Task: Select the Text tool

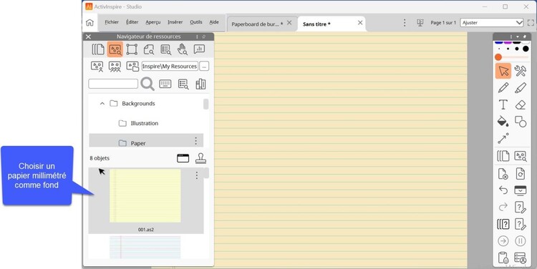Action: [503, 104]
